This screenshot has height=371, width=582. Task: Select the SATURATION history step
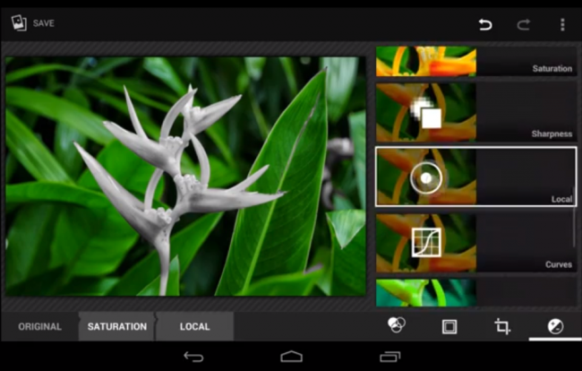pyautogui.click(x=116, y=327)
